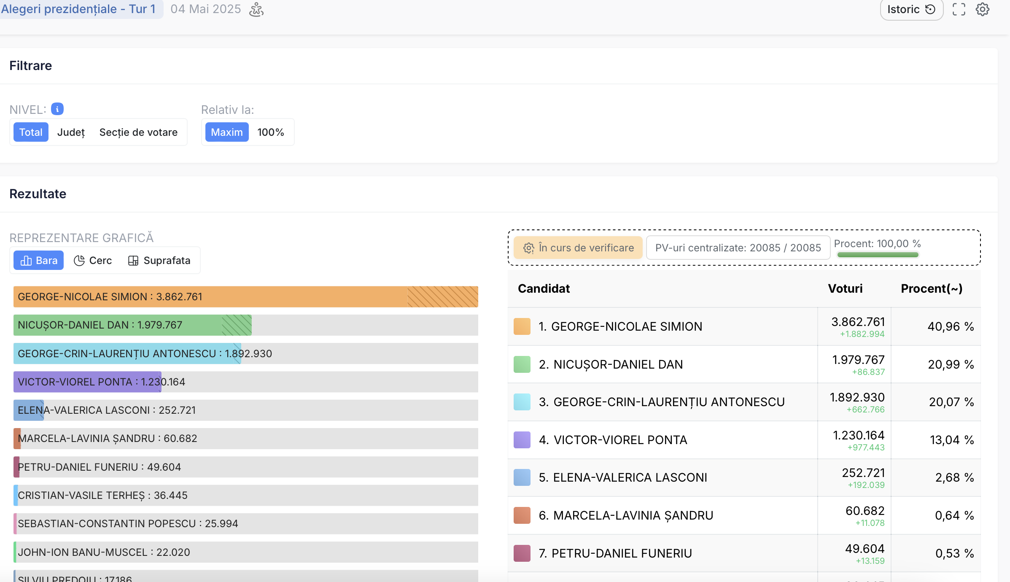Click the voting ballot icon beside the date
This screenshot has height=582, width=1010.
point(256,9)
